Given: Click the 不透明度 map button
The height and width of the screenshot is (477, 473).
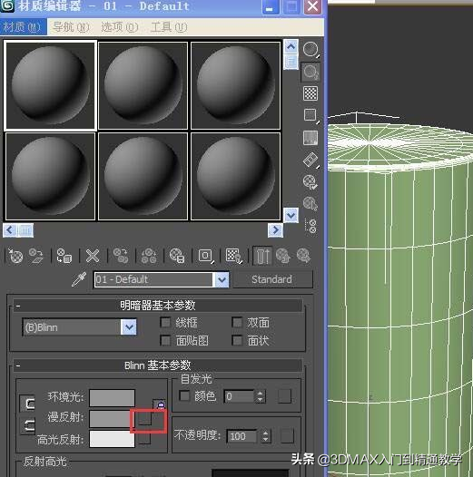Looking at the screenshot, I should pos(287,435).
